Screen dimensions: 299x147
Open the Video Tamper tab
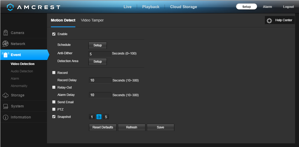click(x=92, y=20)
